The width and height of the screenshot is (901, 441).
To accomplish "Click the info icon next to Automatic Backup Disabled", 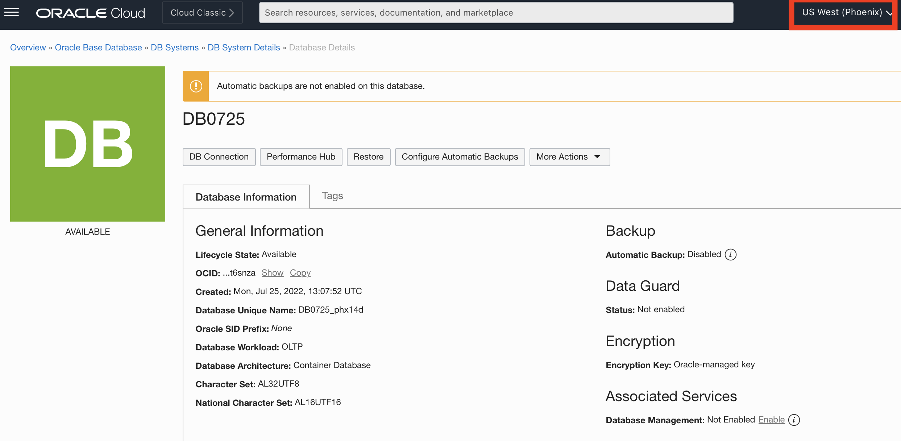I will tap(731, 255).
